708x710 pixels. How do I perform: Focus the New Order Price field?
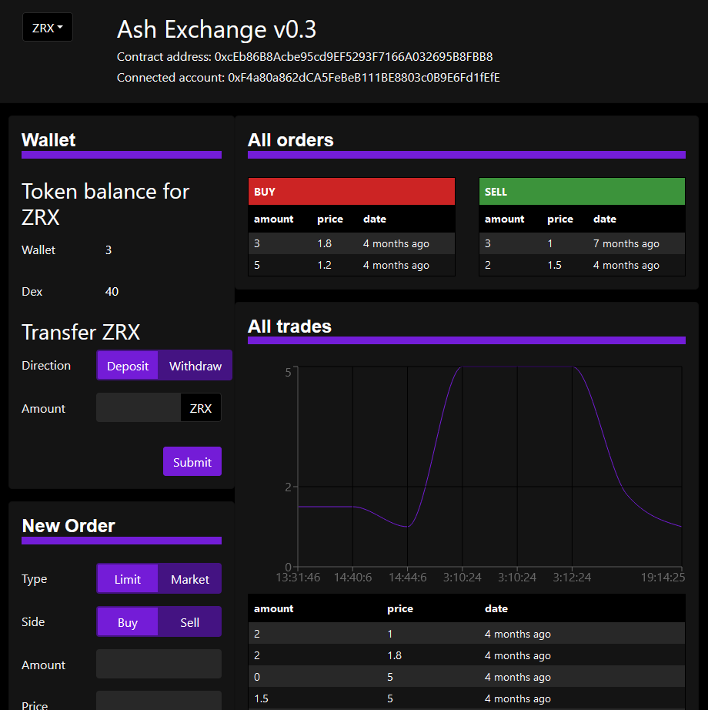[x=159, y=702]
